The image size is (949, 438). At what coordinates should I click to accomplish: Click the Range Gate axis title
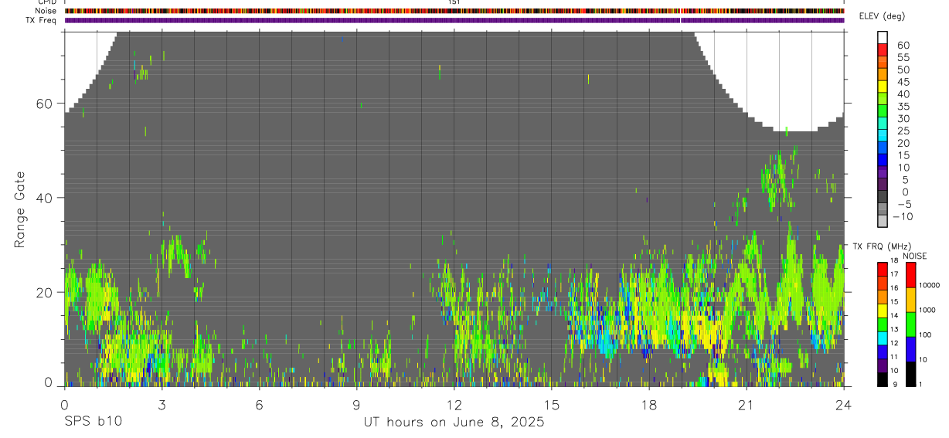coord(21,210)
